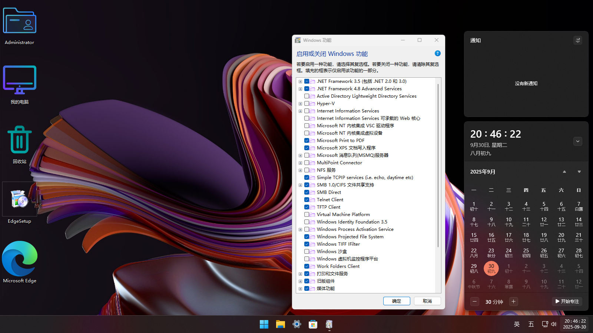593x333 pixels.
Task: Toggle the Hyper-V checkbox
Action: (x=307, y=104)
